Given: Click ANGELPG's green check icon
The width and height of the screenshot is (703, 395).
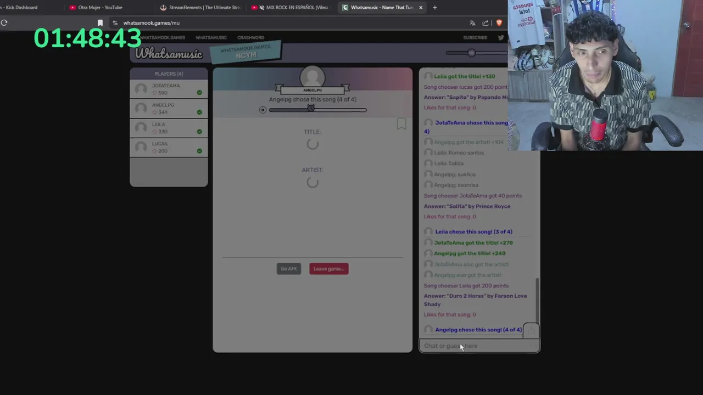Looking at the screenshot, I should [199, 112].
